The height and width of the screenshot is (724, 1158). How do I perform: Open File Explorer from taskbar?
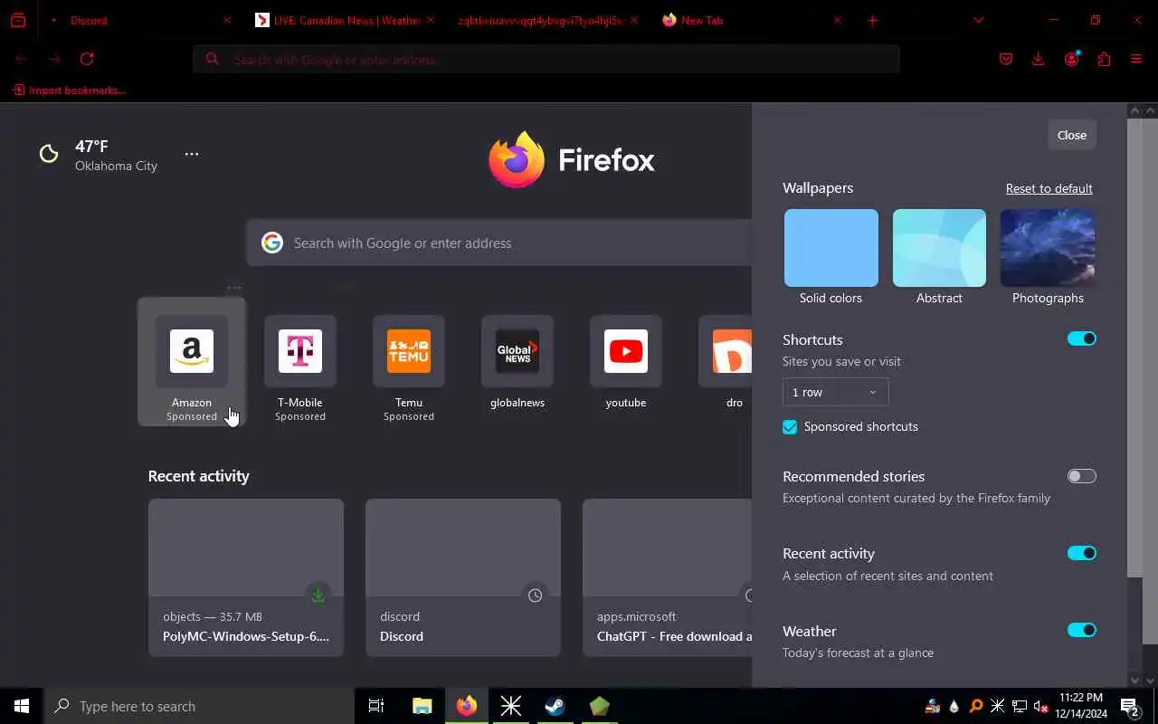click(422, 706)
